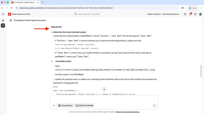
Task: Click 'public void testGetName() {' code line
Action: tap(66, 90)
